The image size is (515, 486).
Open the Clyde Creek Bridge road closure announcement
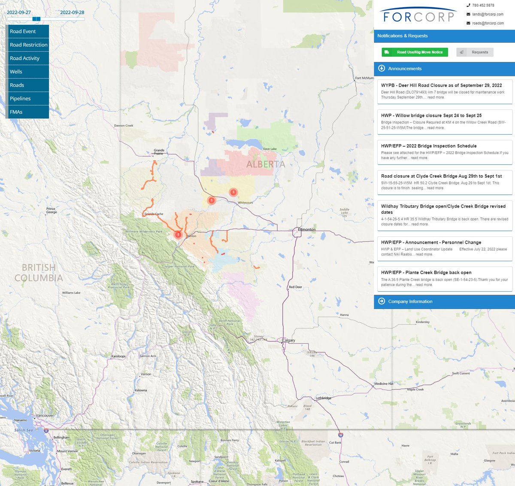tap(445, 182)
